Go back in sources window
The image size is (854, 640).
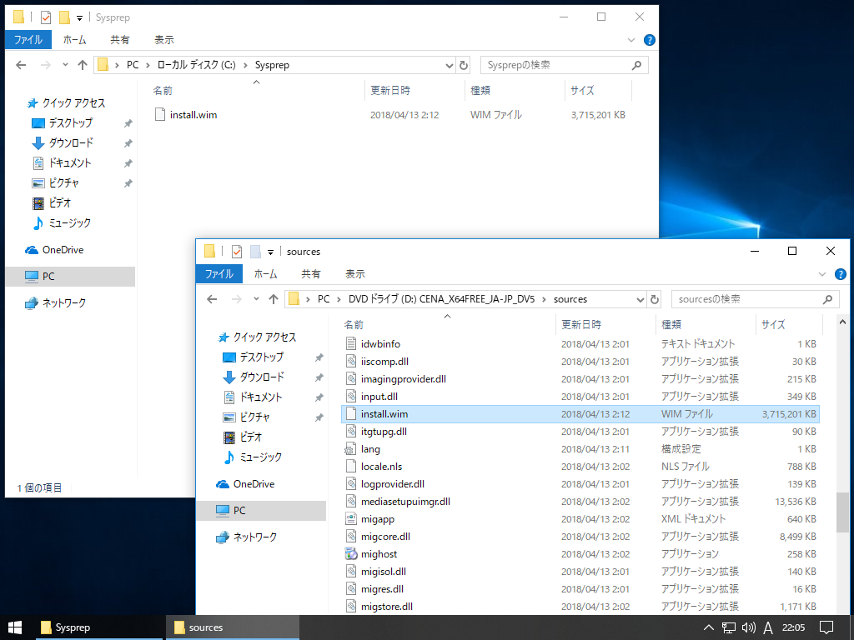pyautogui.click(x=213, y=299)
